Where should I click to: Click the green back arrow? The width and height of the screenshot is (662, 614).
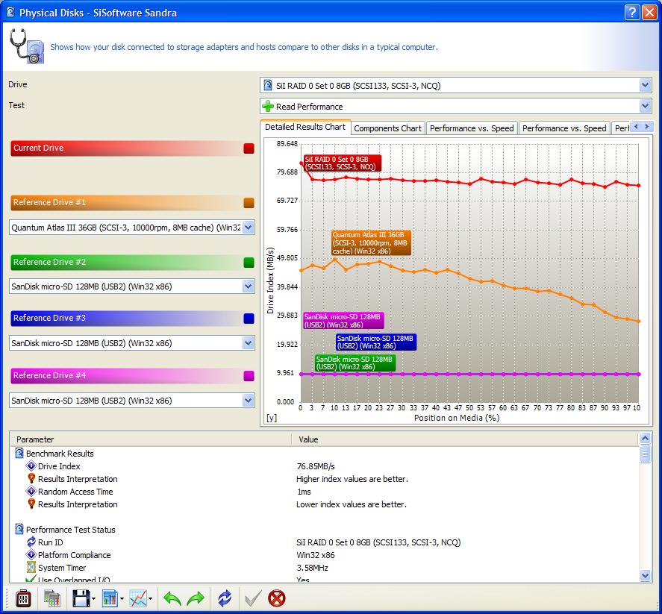click(172, 598)
